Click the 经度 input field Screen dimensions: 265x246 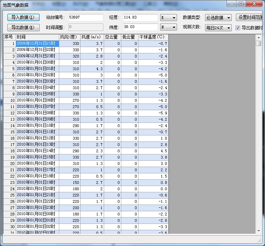pyautogui.click(x=140, y=18)
